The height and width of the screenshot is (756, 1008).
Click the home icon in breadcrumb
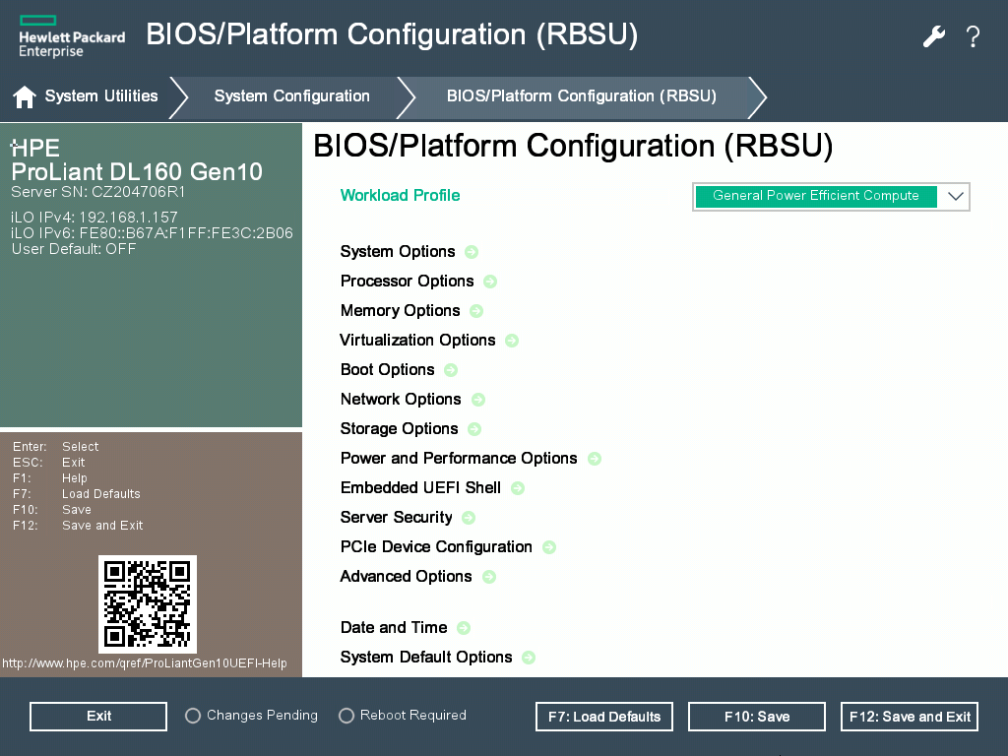(x=25, y=96)
